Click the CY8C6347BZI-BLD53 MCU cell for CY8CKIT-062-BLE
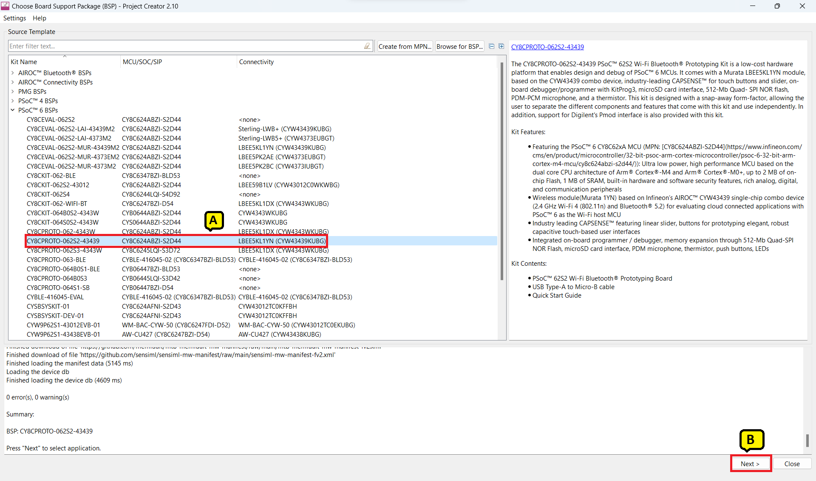The height and width of the screenshot is (481, 816). [151, 176]
